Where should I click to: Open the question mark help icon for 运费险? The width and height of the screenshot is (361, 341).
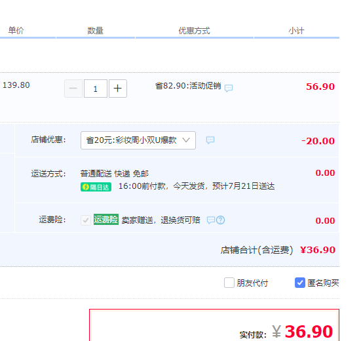pyautogui.click(x=221, y=220)
